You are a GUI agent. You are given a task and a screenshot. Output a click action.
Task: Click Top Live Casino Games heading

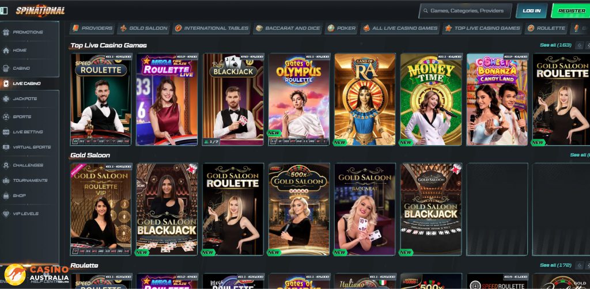coord(108,45)
